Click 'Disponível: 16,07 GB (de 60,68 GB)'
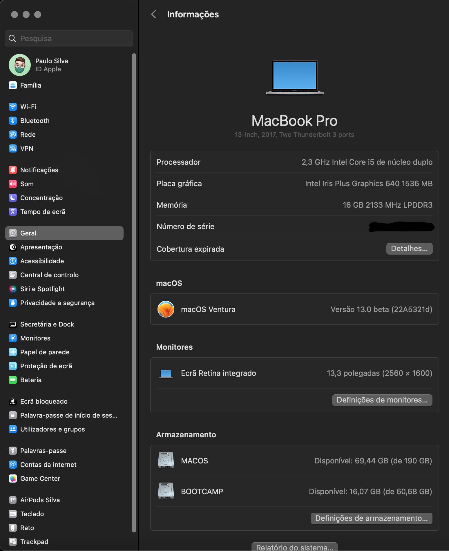Screen dimensions: 449x551 point(370,492)
